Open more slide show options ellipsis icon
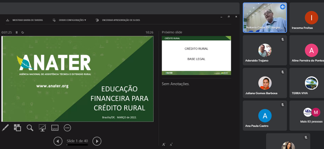The height and width of the screenshot is (149, 324). coord(67,128)
